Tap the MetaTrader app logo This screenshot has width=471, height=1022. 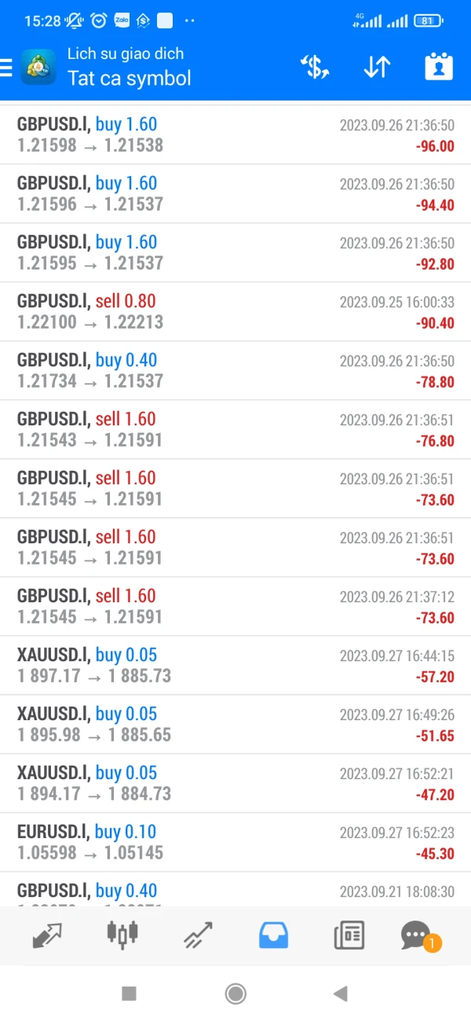click(38, 68)
